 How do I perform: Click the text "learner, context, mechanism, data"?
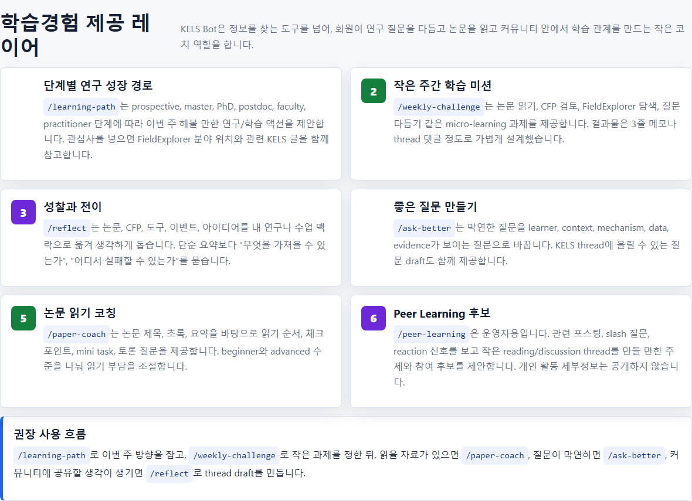coord(598,228)
